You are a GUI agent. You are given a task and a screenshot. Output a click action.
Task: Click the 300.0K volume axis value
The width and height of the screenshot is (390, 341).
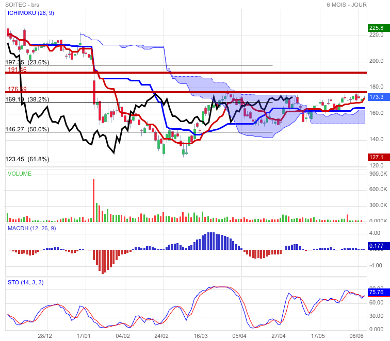pos(378,205)
